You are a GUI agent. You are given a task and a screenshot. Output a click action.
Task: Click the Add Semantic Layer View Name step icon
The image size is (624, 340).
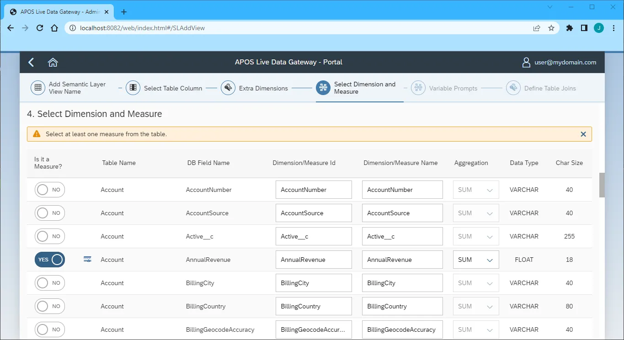point(37,88)
